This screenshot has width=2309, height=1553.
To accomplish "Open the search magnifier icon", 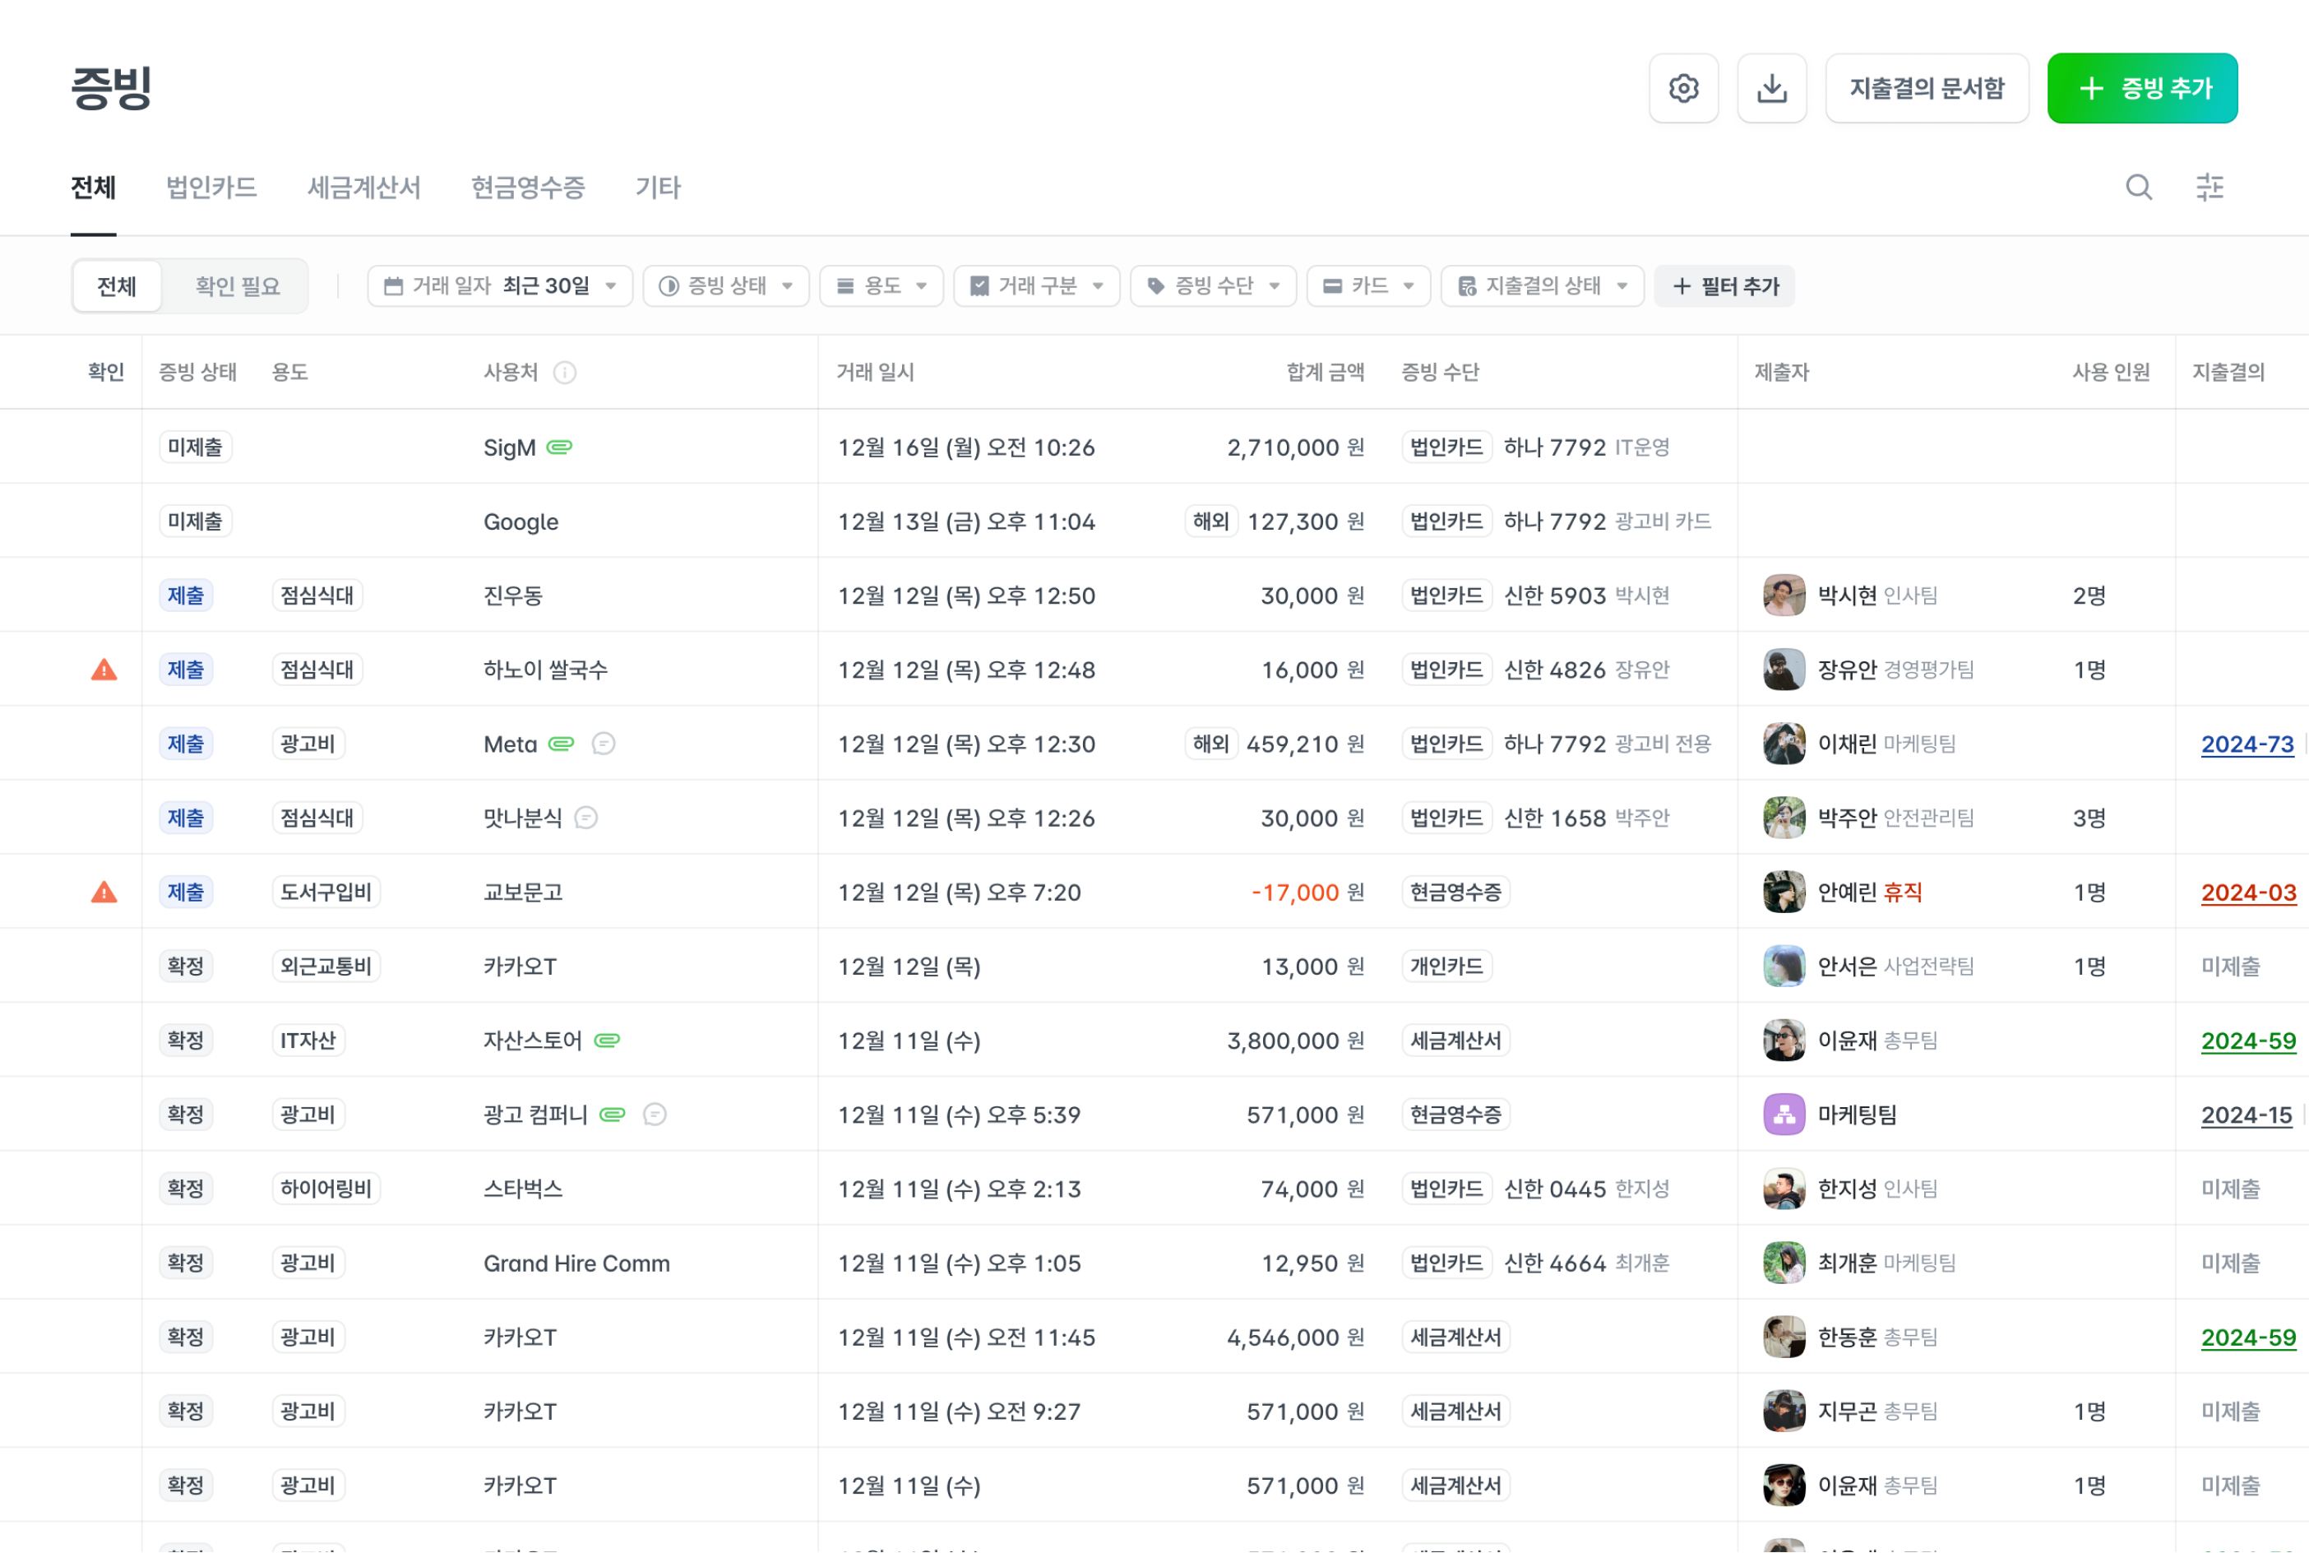I will pos(2139,188).
